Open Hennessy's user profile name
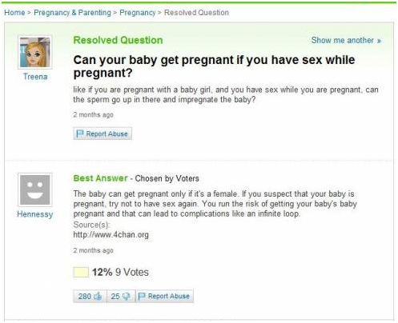 pos(35,214)
